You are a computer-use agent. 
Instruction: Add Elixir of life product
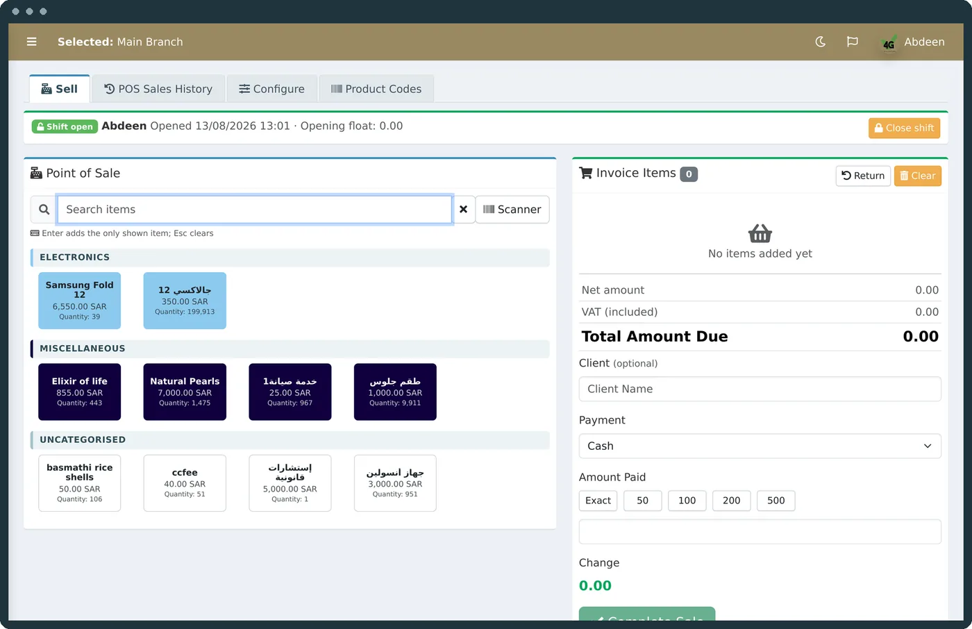point(80,392)
